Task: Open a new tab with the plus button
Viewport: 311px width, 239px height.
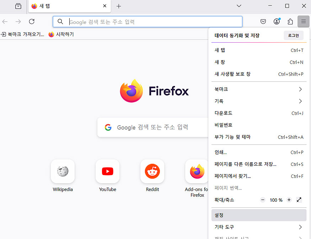Action: pos(119,6)
